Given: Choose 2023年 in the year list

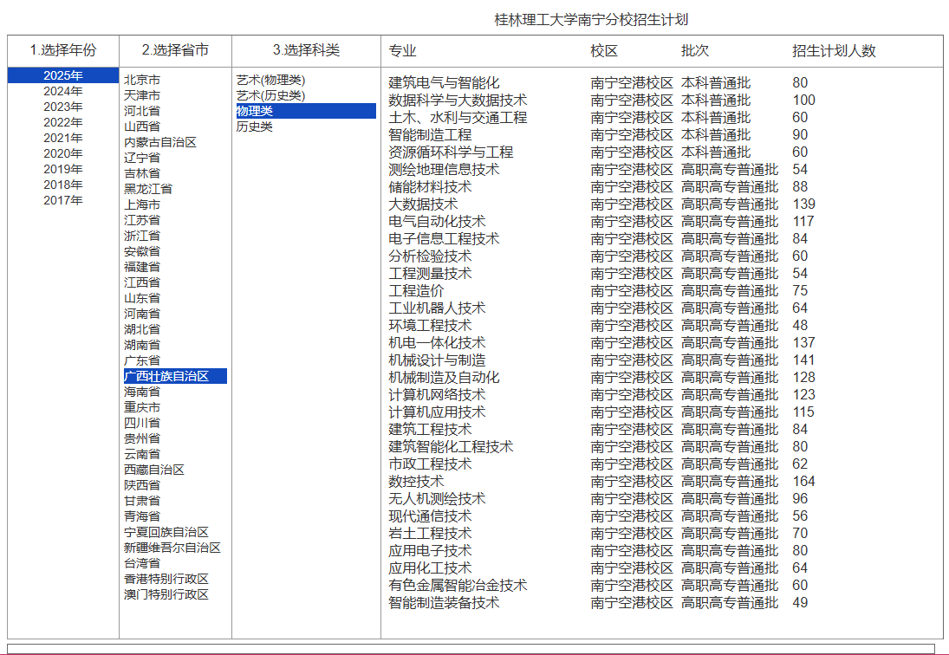Looking at the screenshot, I should pyautogui.click(x=63, y=107).
